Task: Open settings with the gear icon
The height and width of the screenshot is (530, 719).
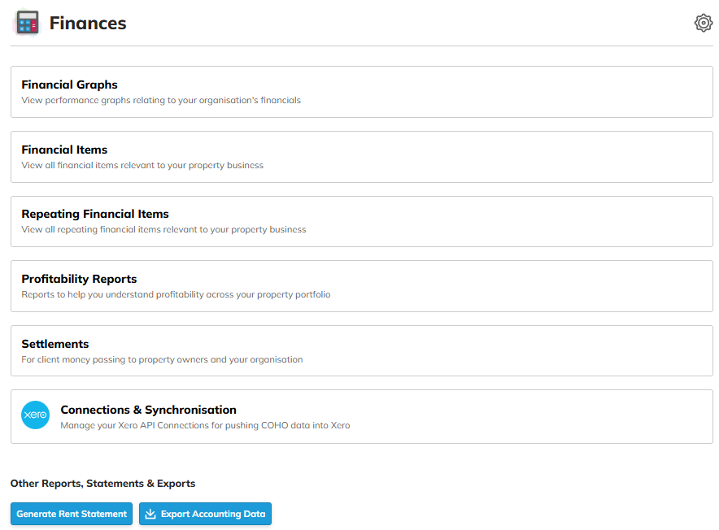Action: point(703,23)
